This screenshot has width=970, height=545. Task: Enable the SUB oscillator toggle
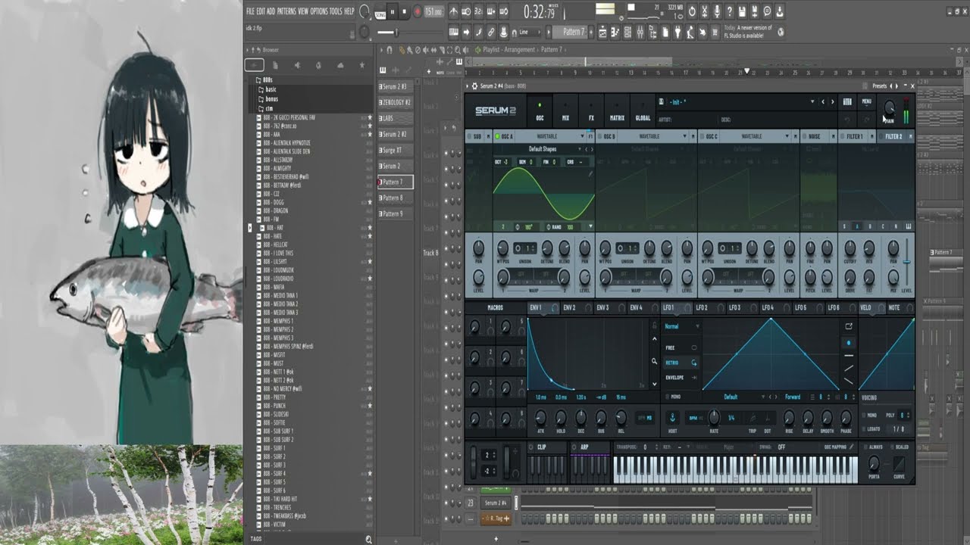tap(468, 137)
